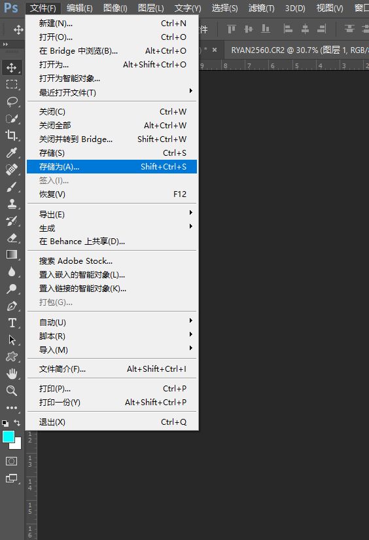The height and width of the screenshot is (540, 369).
Task: Choose 恢复(V) menu entry
Action: tap(113, 194)
